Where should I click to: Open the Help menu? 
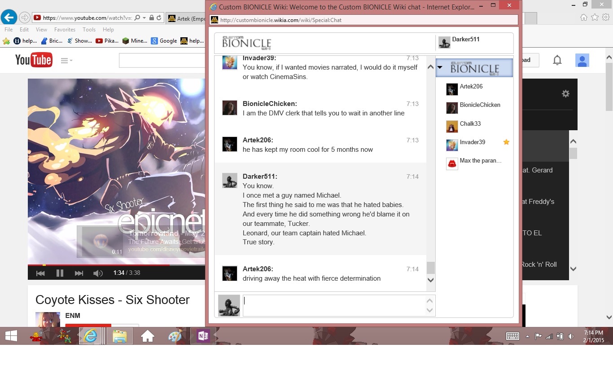(108, 30)
